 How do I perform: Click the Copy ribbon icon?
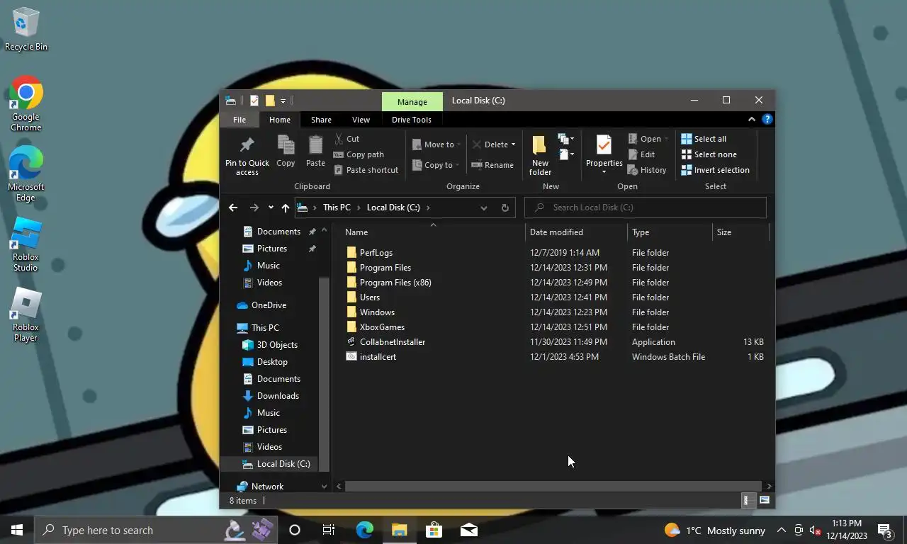tap(286, 145)
